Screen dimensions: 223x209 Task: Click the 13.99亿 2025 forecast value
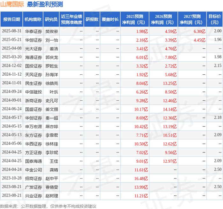(x=141, y=187)
